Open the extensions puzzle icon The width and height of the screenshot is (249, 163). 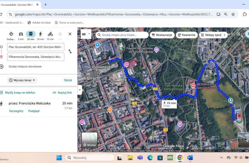pyautogui.click(x=245, y=14)
